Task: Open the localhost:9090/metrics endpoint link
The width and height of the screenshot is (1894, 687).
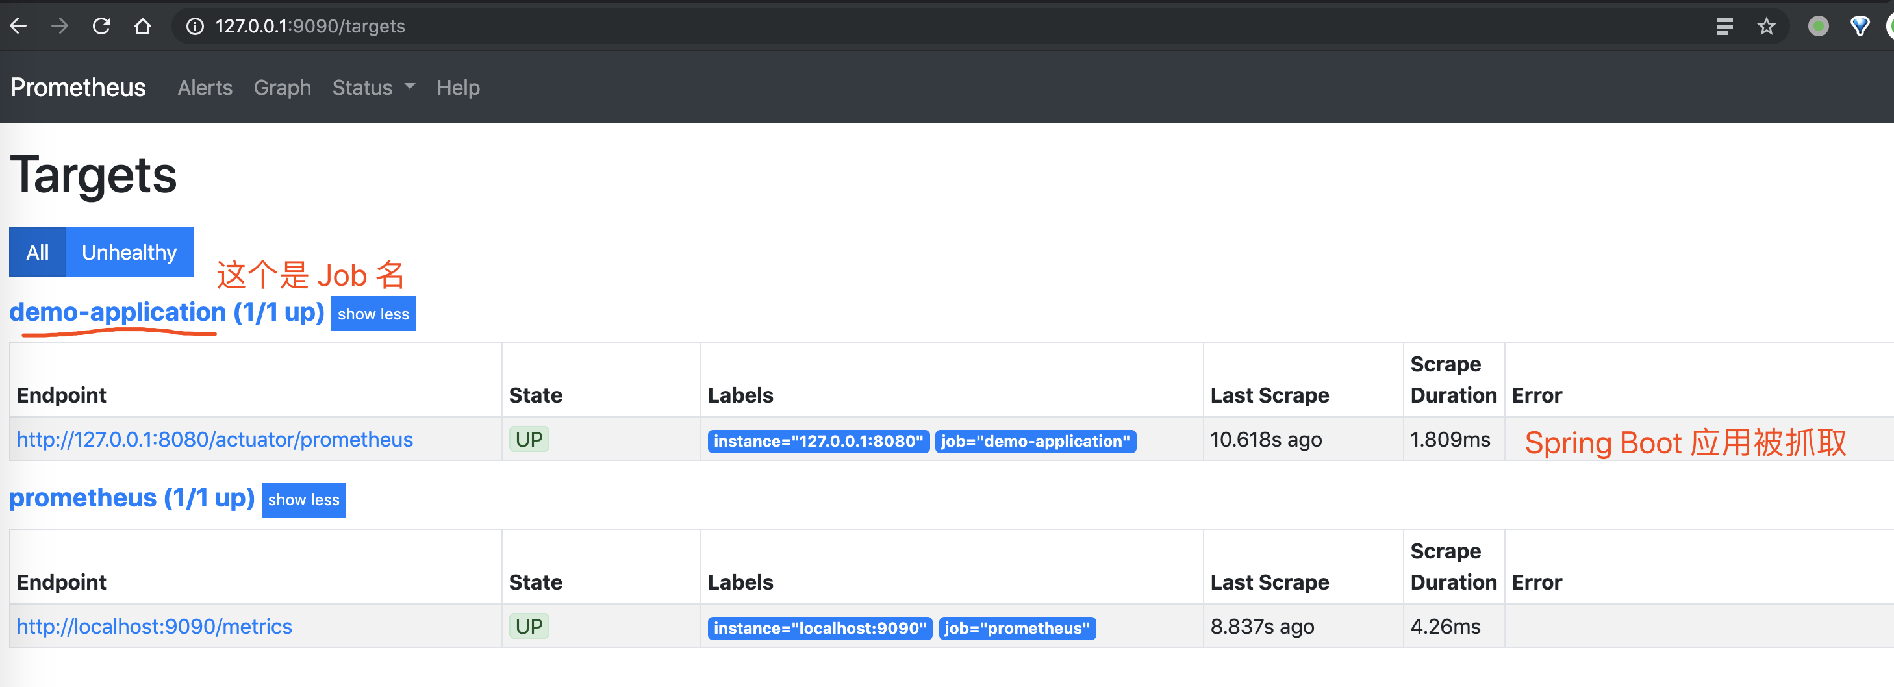Action: 155,626
